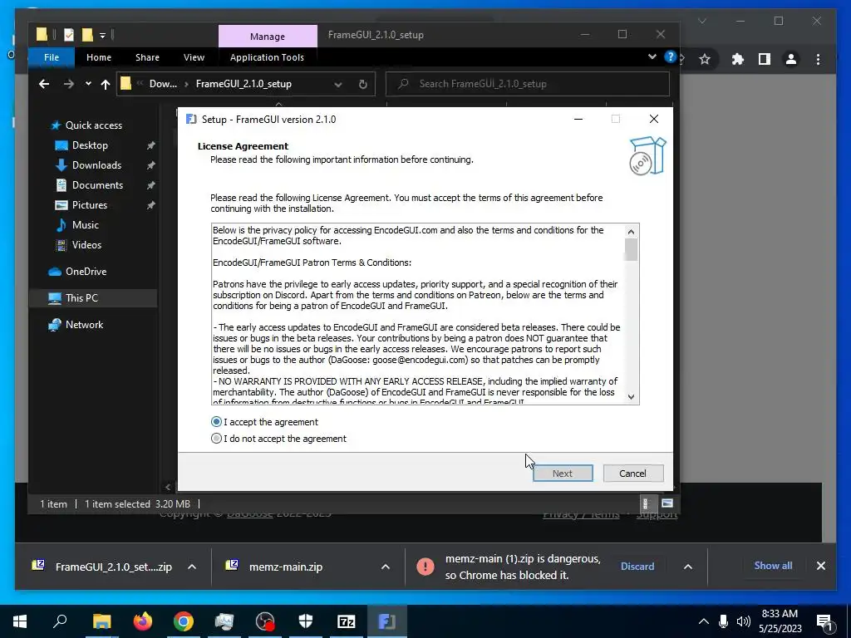Switch Explorer to large icons view
The image size is (851, 638).
coord(667,503)
